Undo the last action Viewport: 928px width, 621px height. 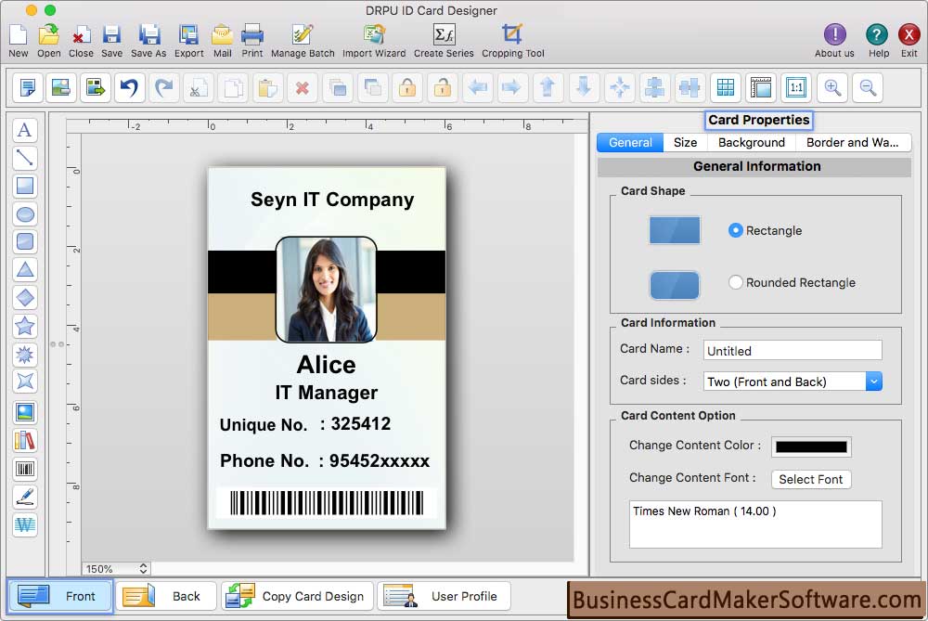(x=130, y=88)
